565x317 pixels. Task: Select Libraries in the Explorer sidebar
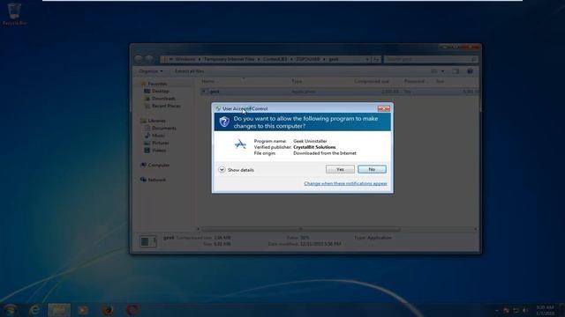[x=154, y=121]
